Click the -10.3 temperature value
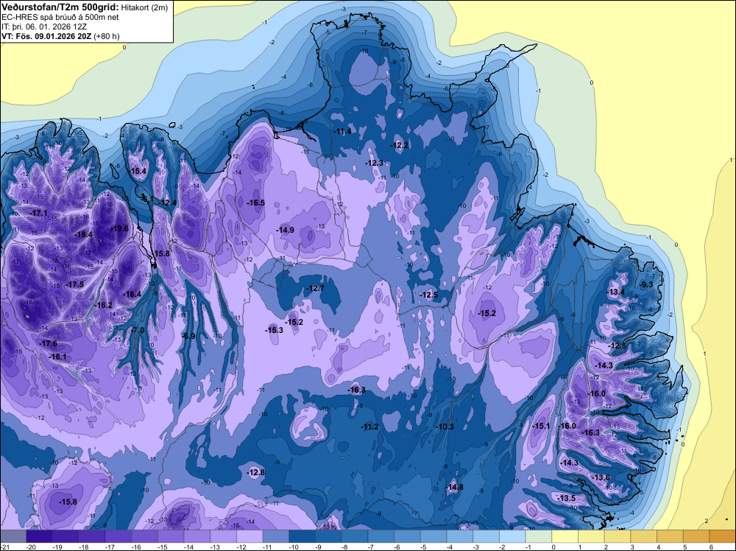Viewport: 736px width, 551px height. pos(445,427)
